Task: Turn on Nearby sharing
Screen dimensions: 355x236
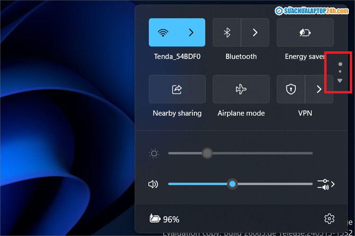Action: [x=177, y=89]
